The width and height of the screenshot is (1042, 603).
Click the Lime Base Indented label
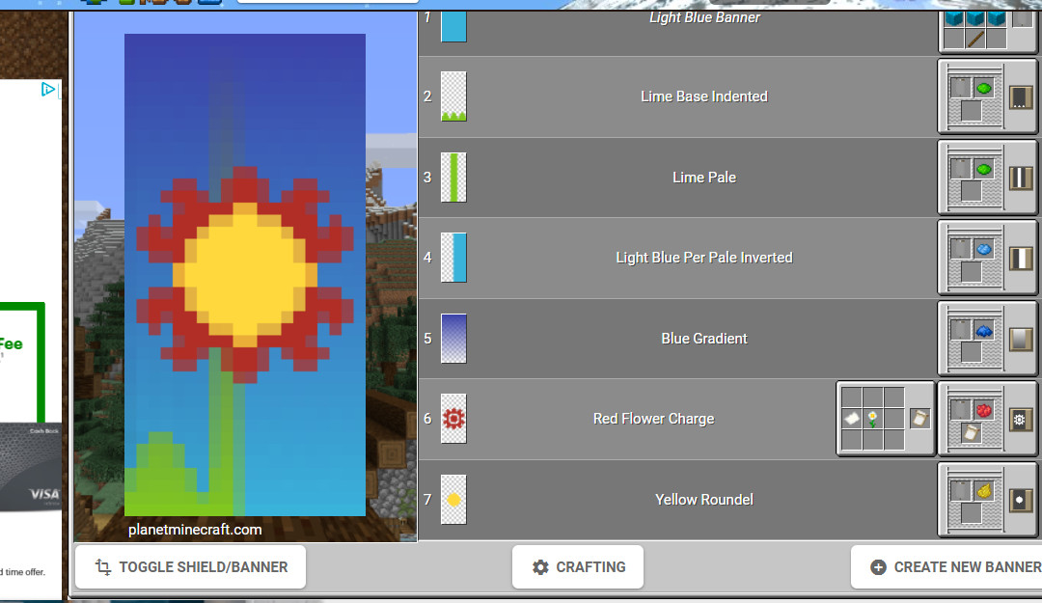coord(704,96)
